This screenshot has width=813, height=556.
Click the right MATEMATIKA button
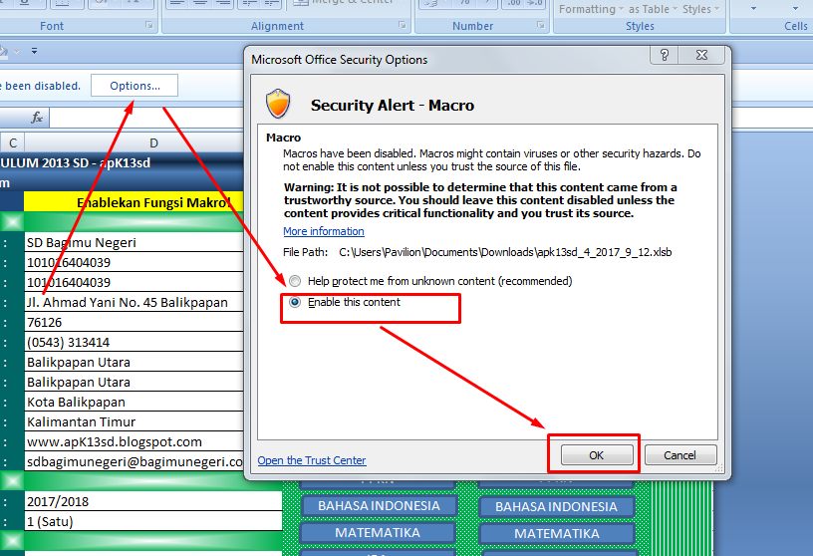tap(557, 534)
